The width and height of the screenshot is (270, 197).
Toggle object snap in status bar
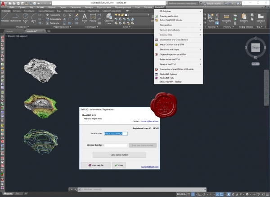click(x=222, y=194)
